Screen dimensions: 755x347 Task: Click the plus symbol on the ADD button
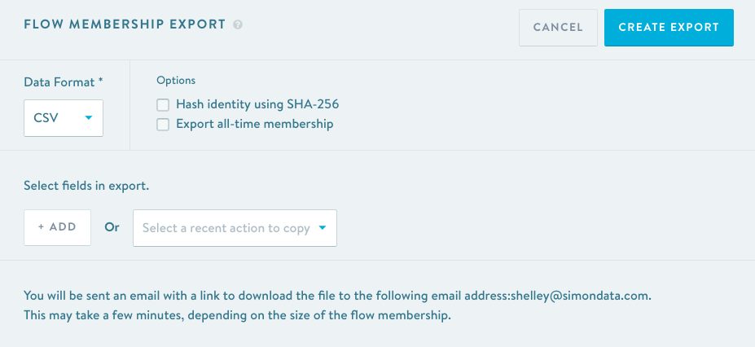coord(42,227)
